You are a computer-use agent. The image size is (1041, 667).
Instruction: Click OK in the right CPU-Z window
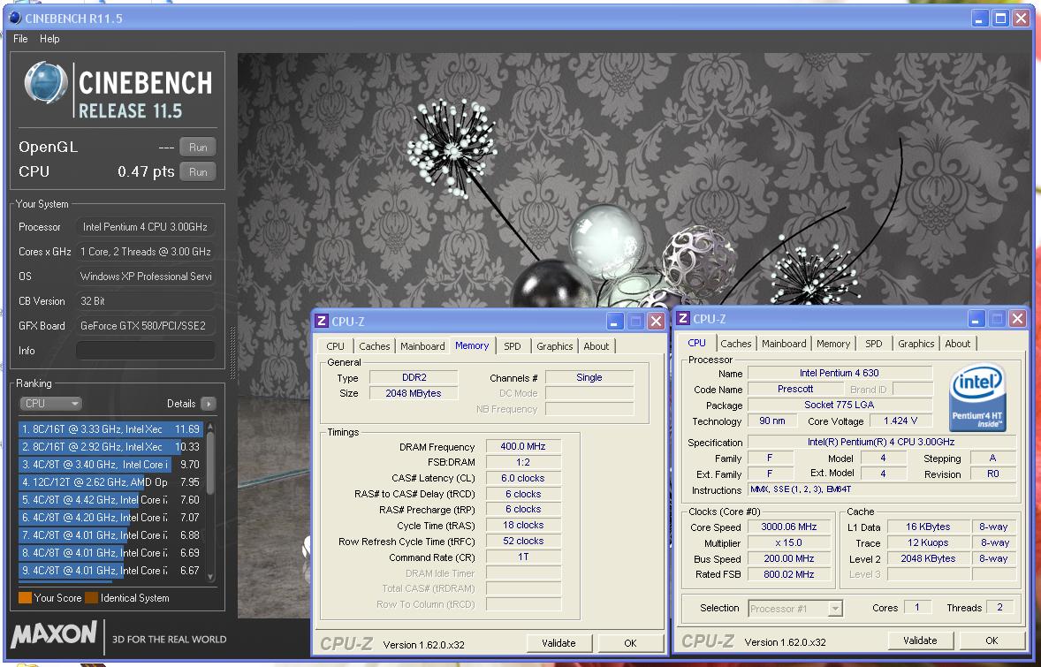pyautogui.click(x=992, y=640)
